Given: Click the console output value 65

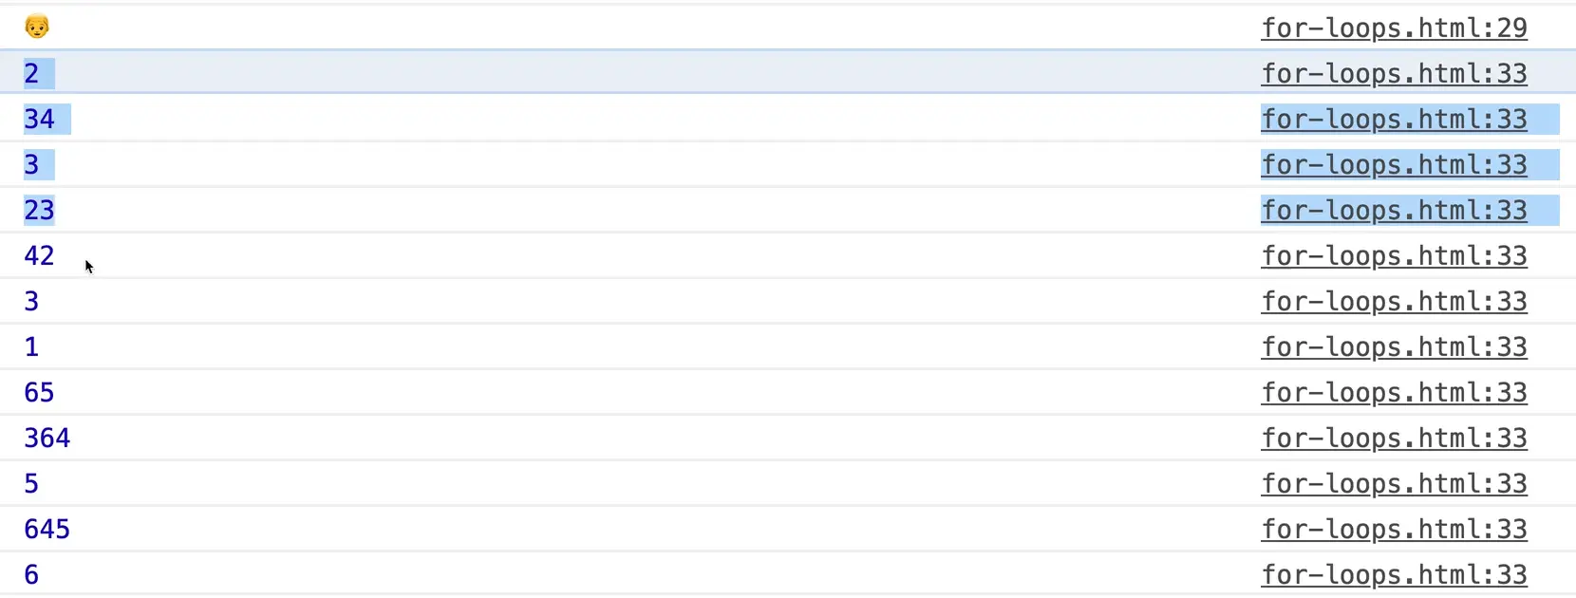Looking at the screenshot, I should pyautogui.click(x=39, y=393).
